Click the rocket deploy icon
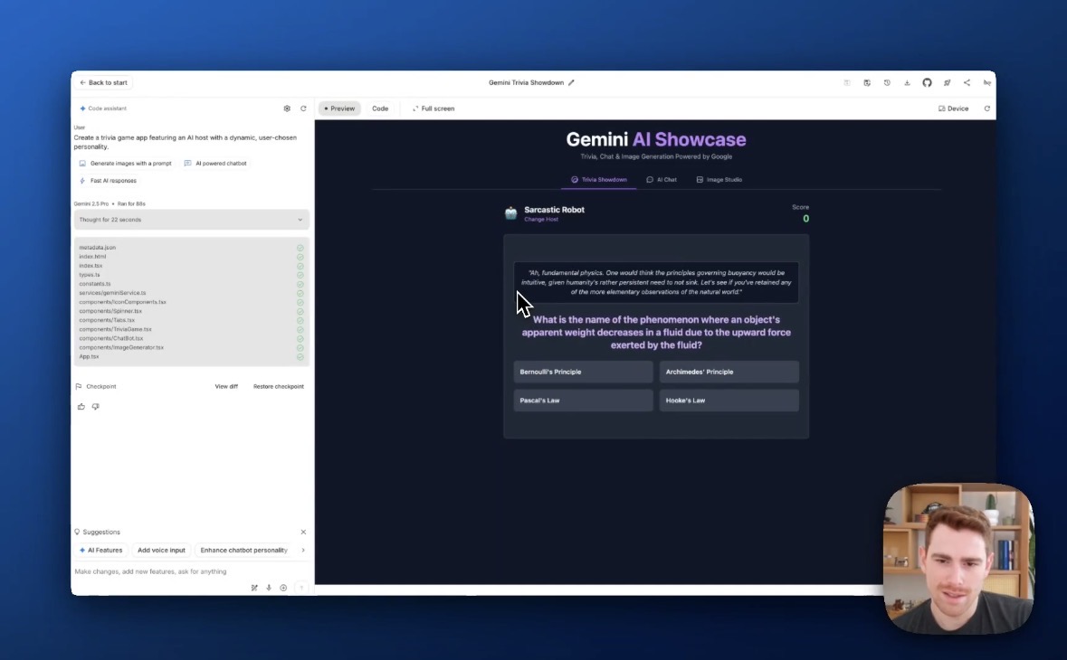 (947, 82)
